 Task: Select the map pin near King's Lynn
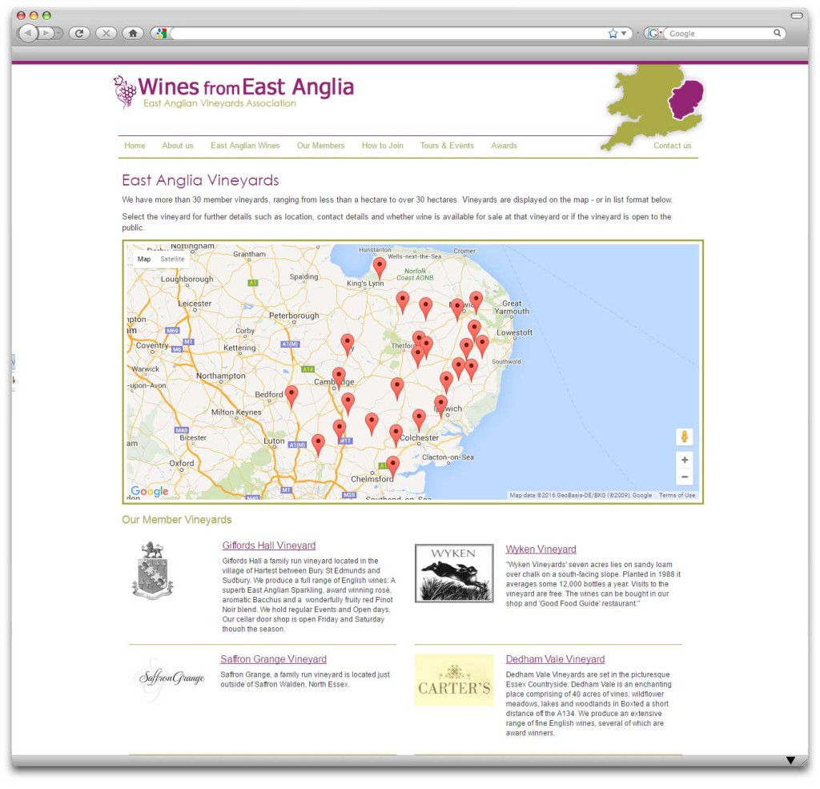(x=379, y=268)
